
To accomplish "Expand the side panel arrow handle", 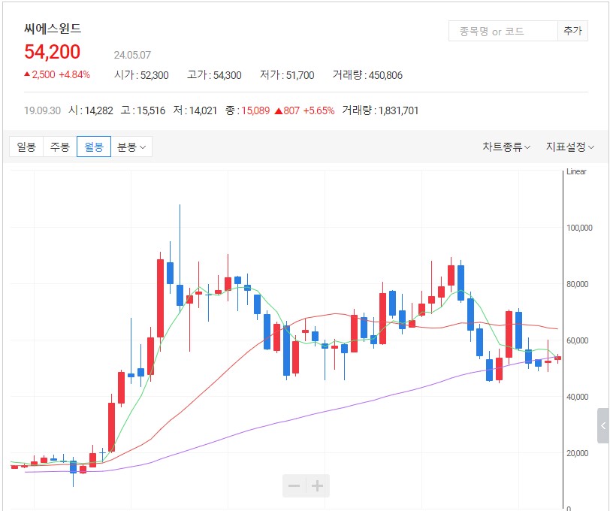I will point(603,426).
